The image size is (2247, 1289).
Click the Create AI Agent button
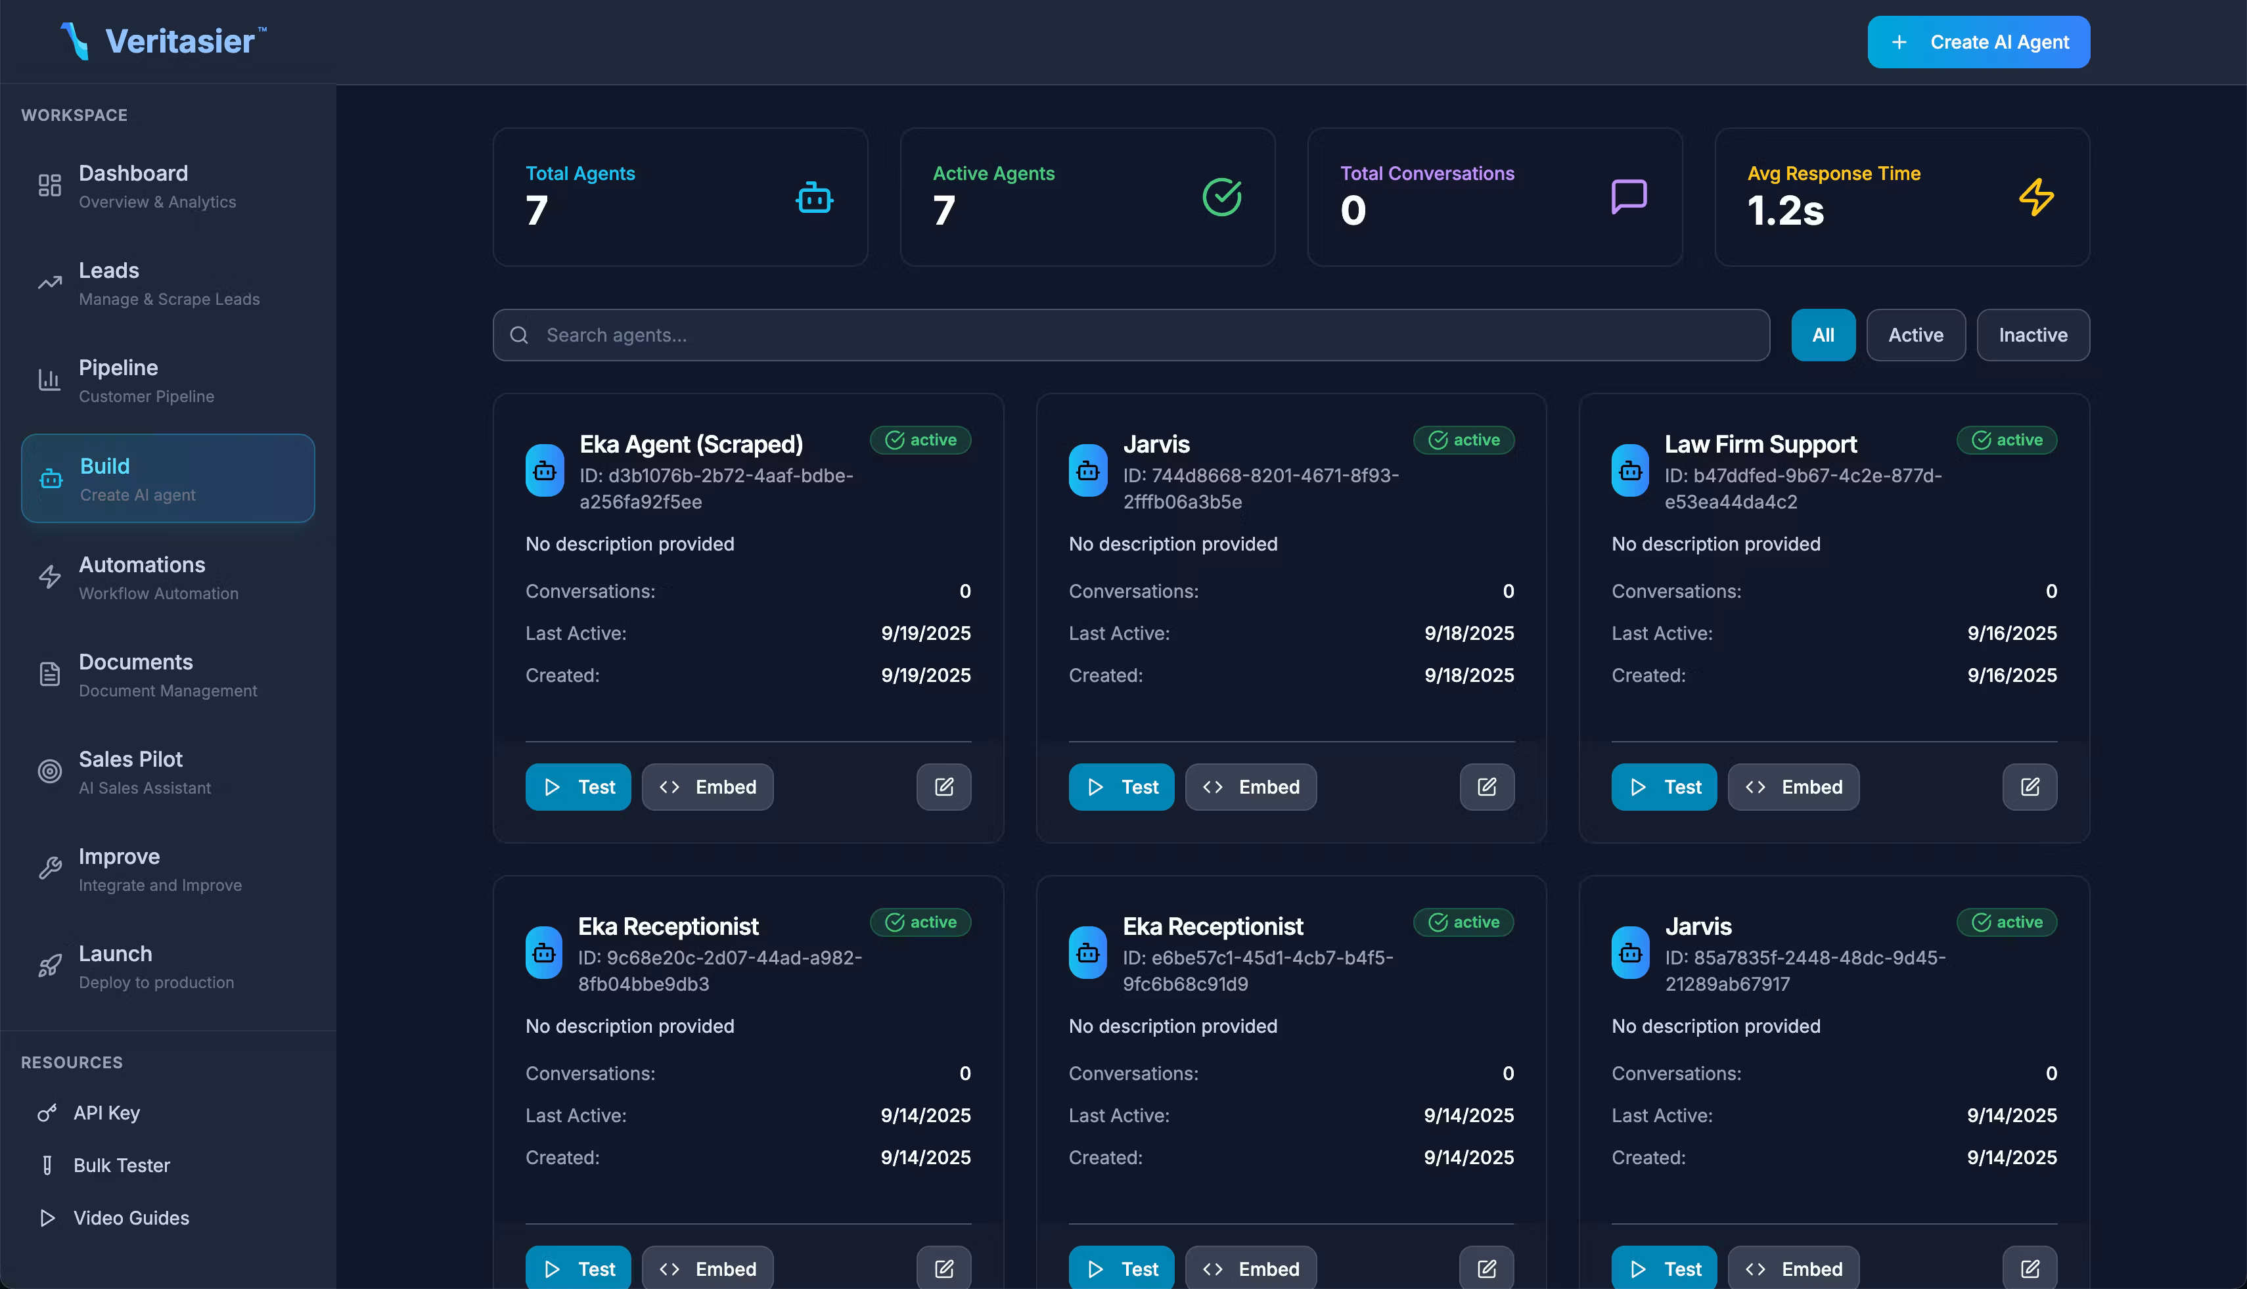point(1979,41)
